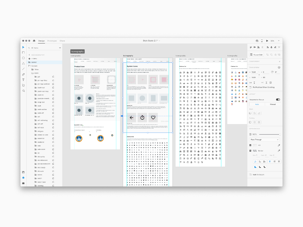Screen dimensions: 303x227
Task: Select the + Menu component layer
Action: [x=44, y=59]
